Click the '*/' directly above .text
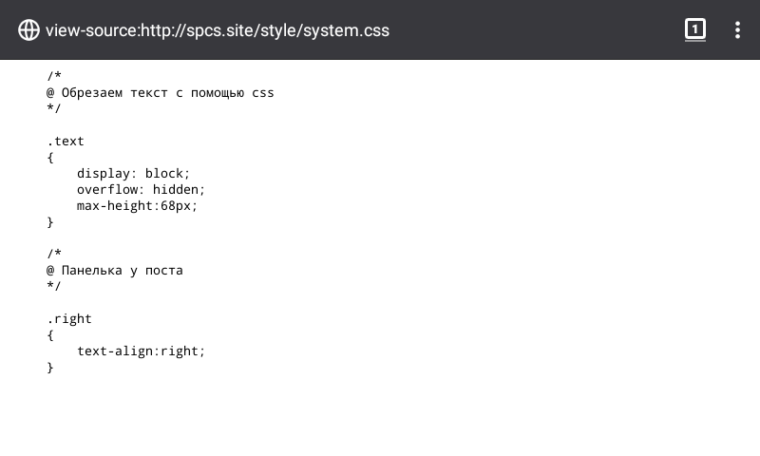Screen dimensions: 760x456 pos(54,108)
